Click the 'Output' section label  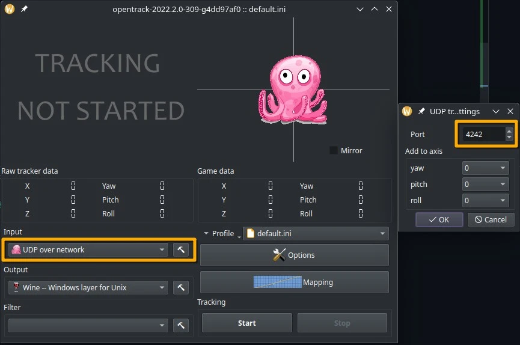(x=16, y=270)
